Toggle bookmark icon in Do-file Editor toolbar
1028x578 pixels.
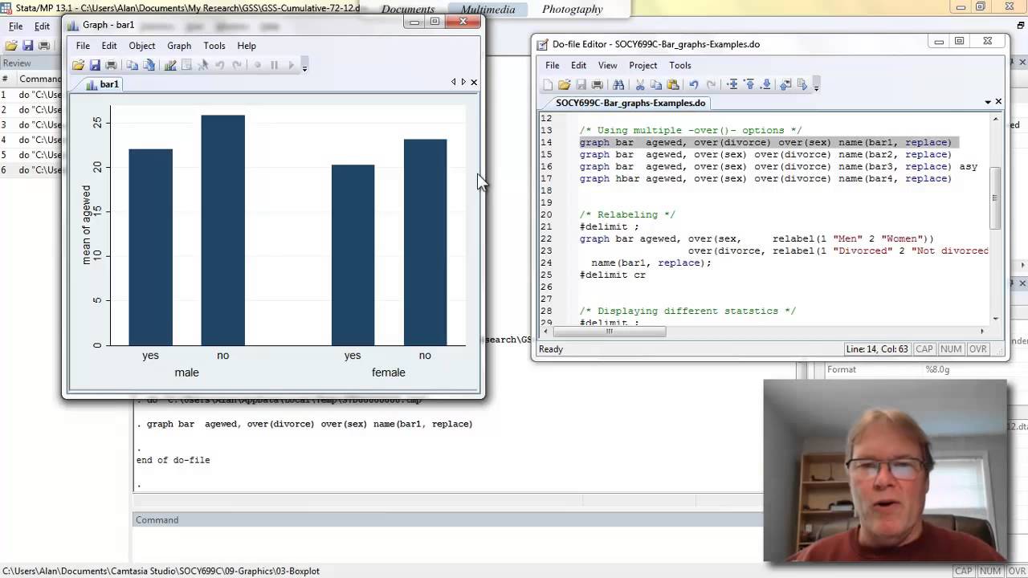pos(732,84)
